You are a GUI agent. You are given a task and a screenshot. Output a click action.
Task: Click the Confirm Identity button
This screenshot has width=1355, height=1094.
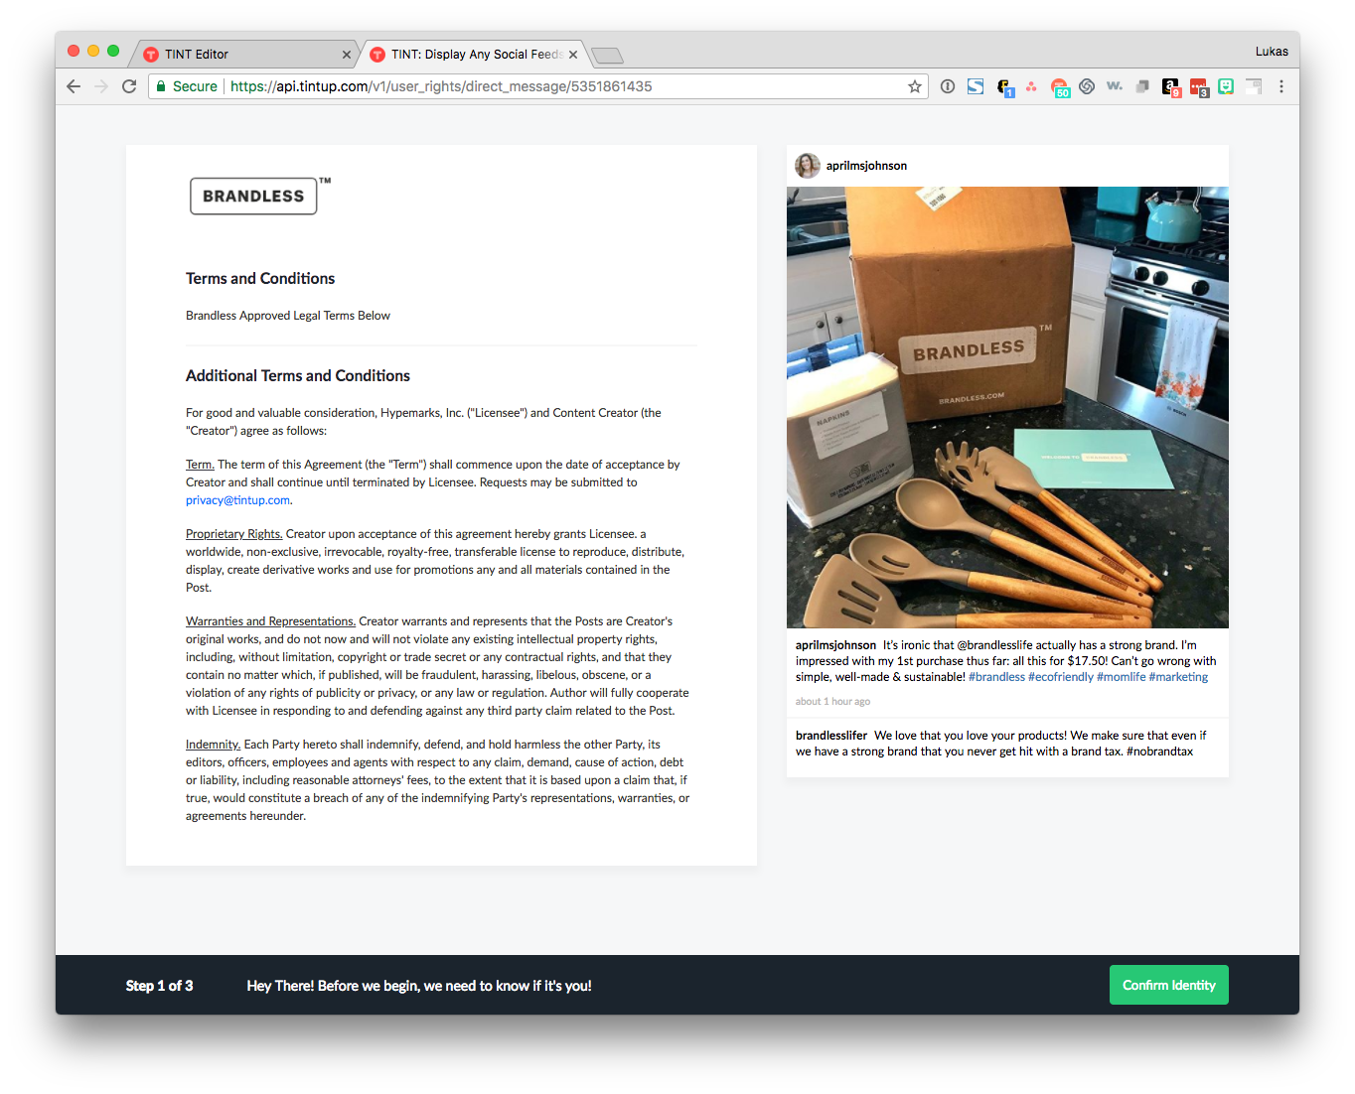click(1169, 985)
